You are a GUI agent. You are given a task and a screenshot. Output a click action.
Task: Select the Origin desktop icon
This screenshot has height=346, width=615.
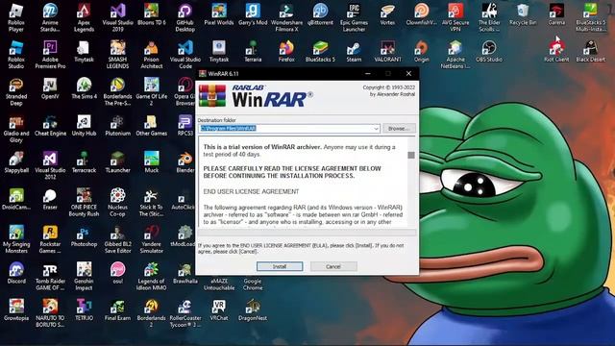pos(421,51)
